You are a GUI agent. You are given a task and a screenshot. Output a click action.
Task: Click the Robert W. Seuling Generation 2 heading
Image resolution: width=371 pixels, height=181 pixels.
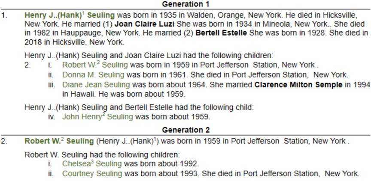tap(59, 141)
